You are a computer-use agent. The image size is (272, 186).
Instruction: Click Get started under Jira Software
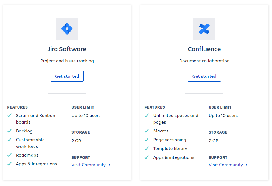click(x=67, y=76)
